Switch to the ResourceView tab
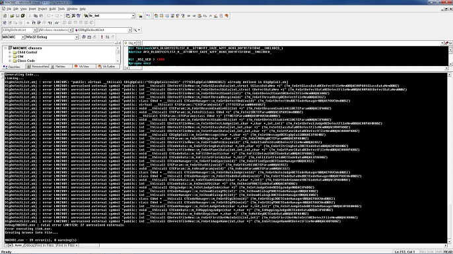 [38, 67]
